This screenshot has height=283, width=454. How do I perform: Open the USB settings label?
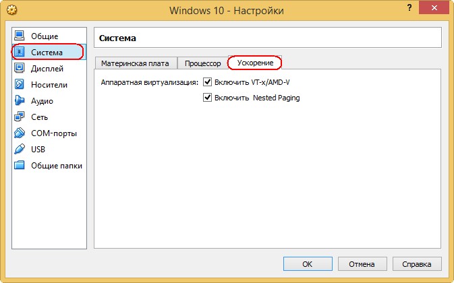tap(38, 150)
